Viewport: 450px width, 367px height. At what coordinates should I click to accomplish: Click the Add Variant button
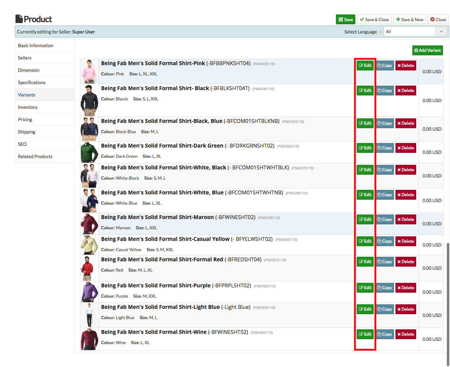pos(427,50)
